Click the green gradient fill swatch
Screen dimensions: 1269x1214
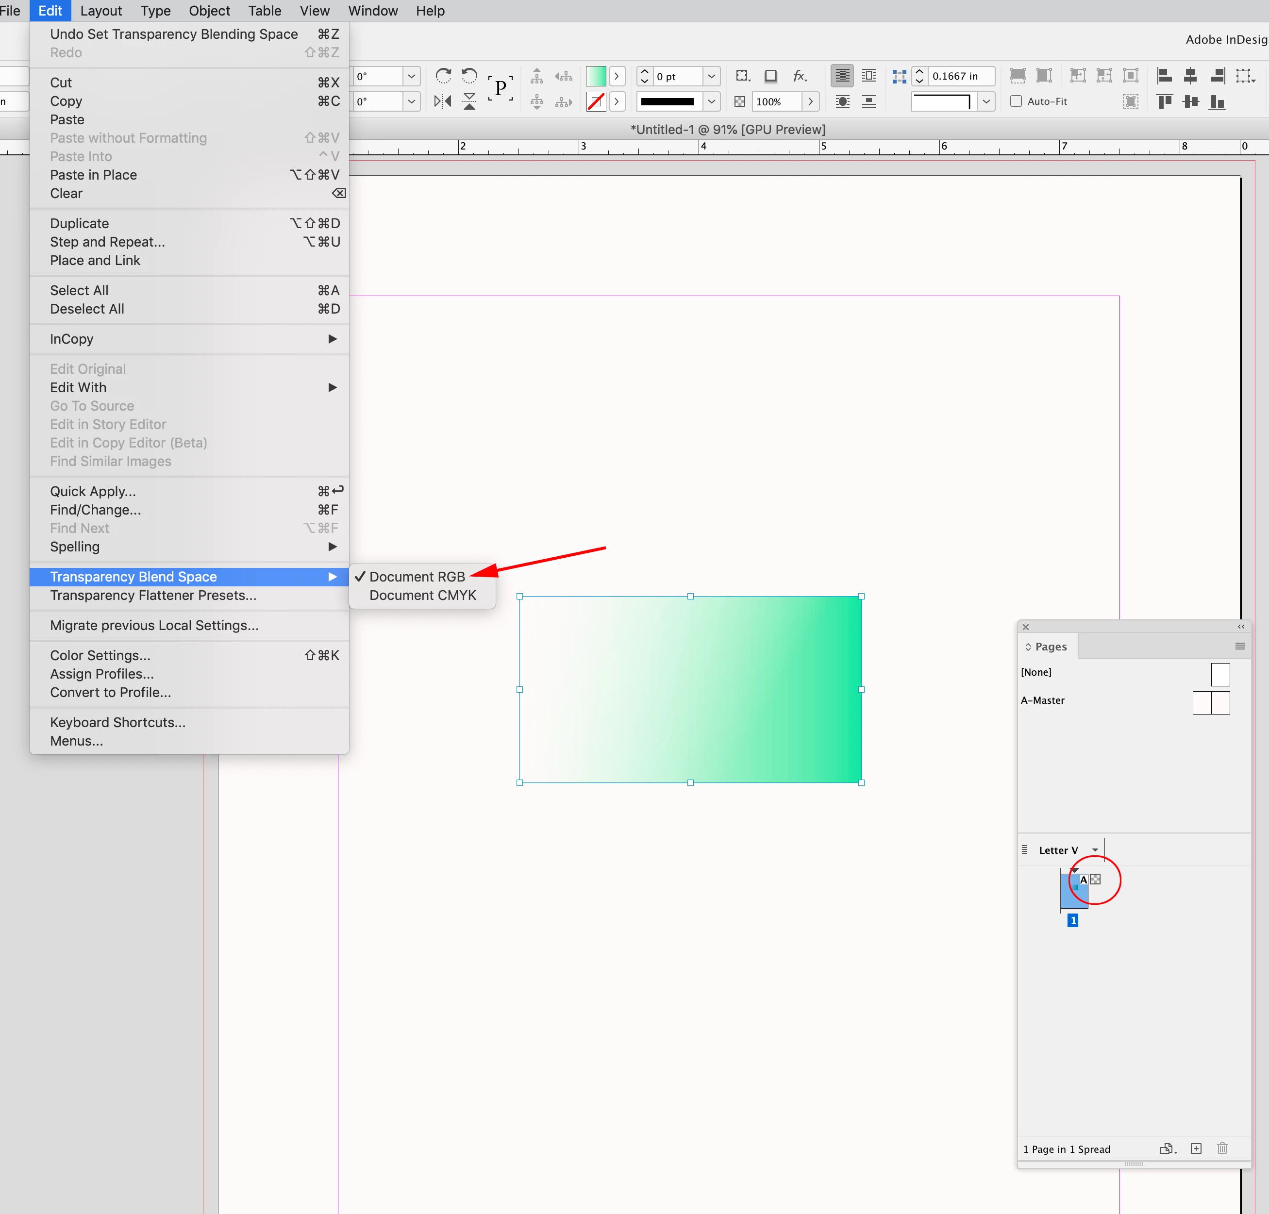pos(595,76)
